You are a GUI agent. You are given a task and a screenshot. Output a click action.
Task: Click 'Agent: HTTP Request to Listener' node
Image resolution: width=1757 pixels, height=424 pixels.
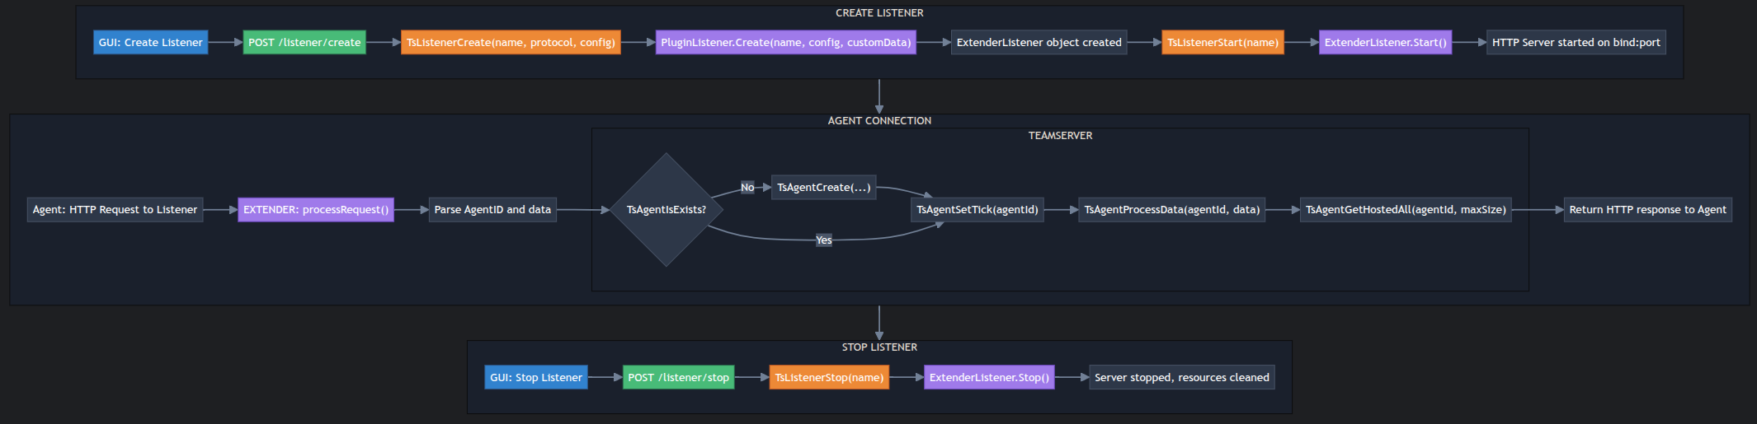115,210
